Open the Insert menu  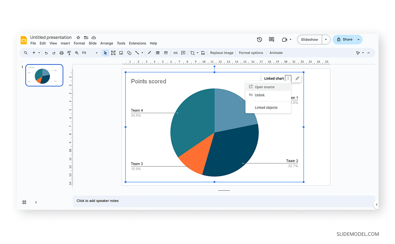click(x=65, y=43)
